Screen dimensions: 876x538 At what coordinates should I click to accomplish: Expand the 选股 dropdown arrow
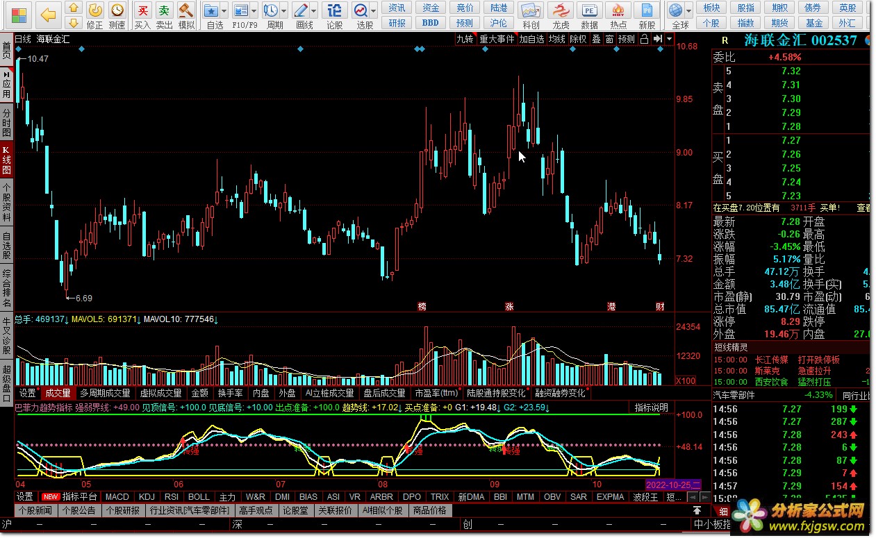(374, 11)
